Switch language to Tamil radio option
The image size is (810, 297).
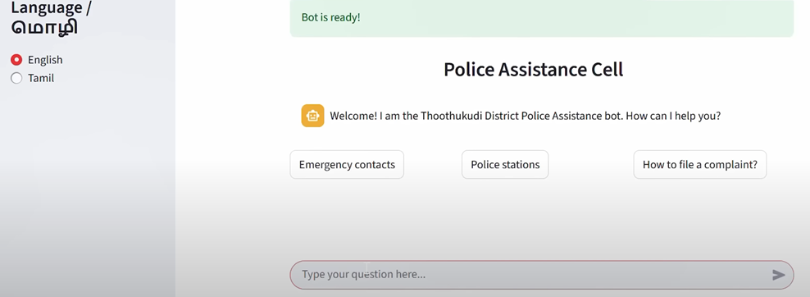click(16, 78)
